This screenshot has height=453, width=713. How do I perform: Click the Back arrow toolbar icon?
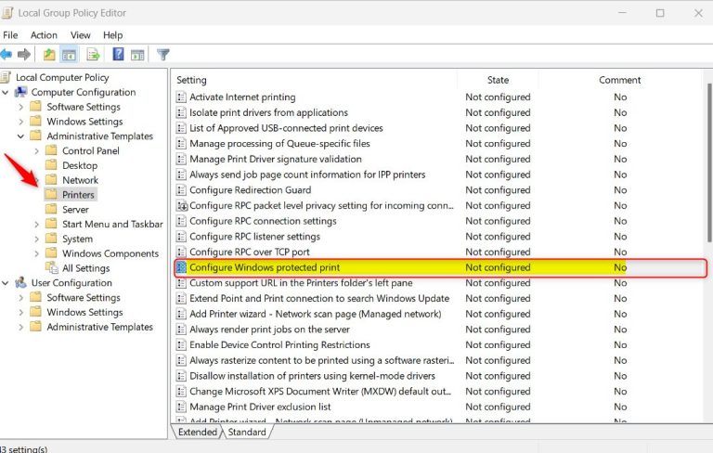tap(6, 55)
